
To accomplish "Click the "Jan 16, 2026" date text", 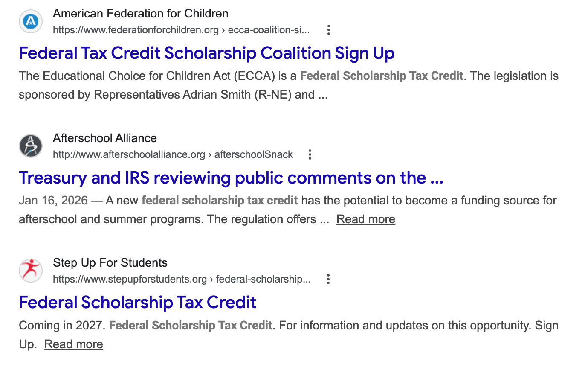I will pos(53,201).
